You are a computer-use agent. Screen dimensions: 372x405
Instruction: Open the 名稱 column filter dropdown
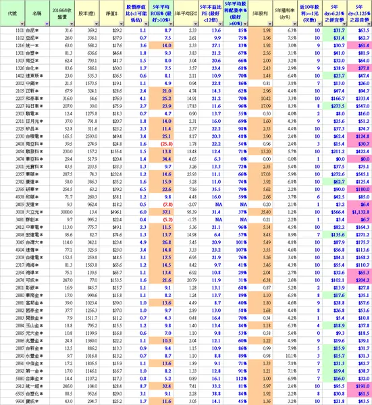47,24
